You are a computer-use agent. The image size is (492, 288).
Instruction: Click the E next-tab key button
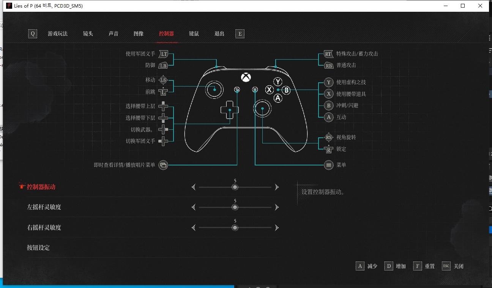[240, 34]
